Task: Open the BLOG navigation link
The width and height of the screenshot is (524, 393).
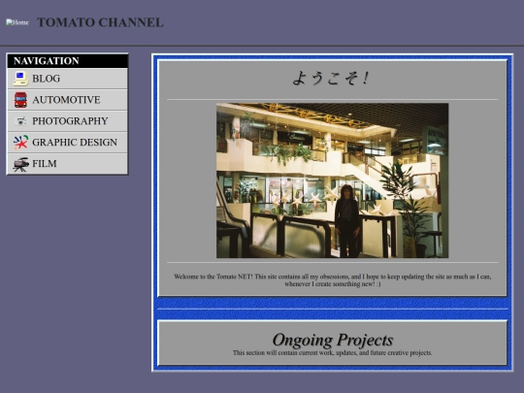Action: 47,79
